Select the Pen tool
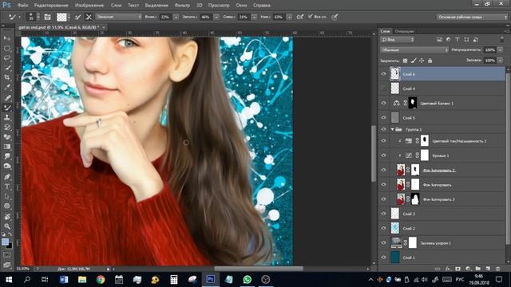Screen dimensions: 511x287 point(7,177)
